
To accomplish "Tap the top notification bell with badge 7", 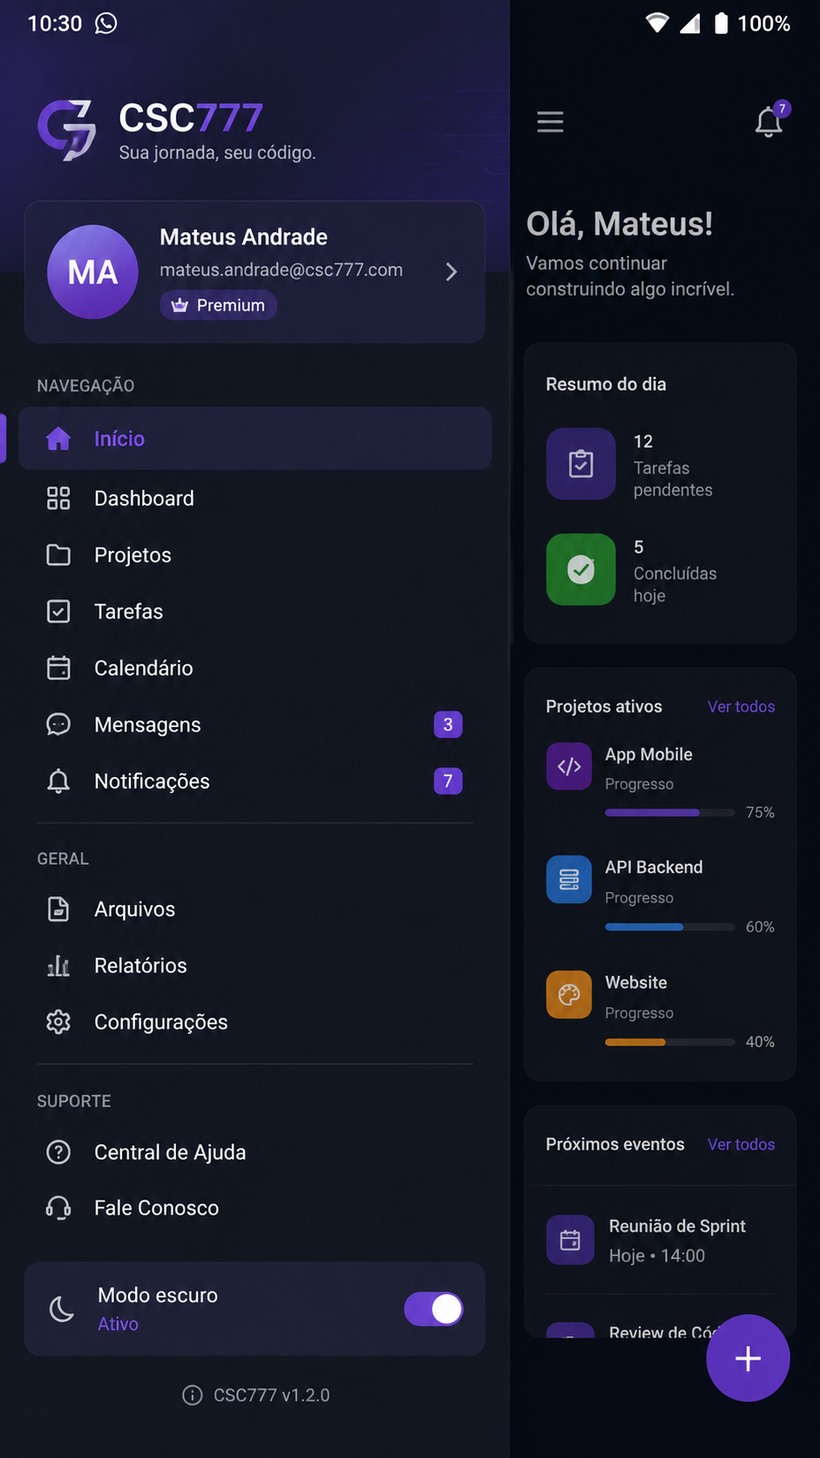I will click(769, 120).
